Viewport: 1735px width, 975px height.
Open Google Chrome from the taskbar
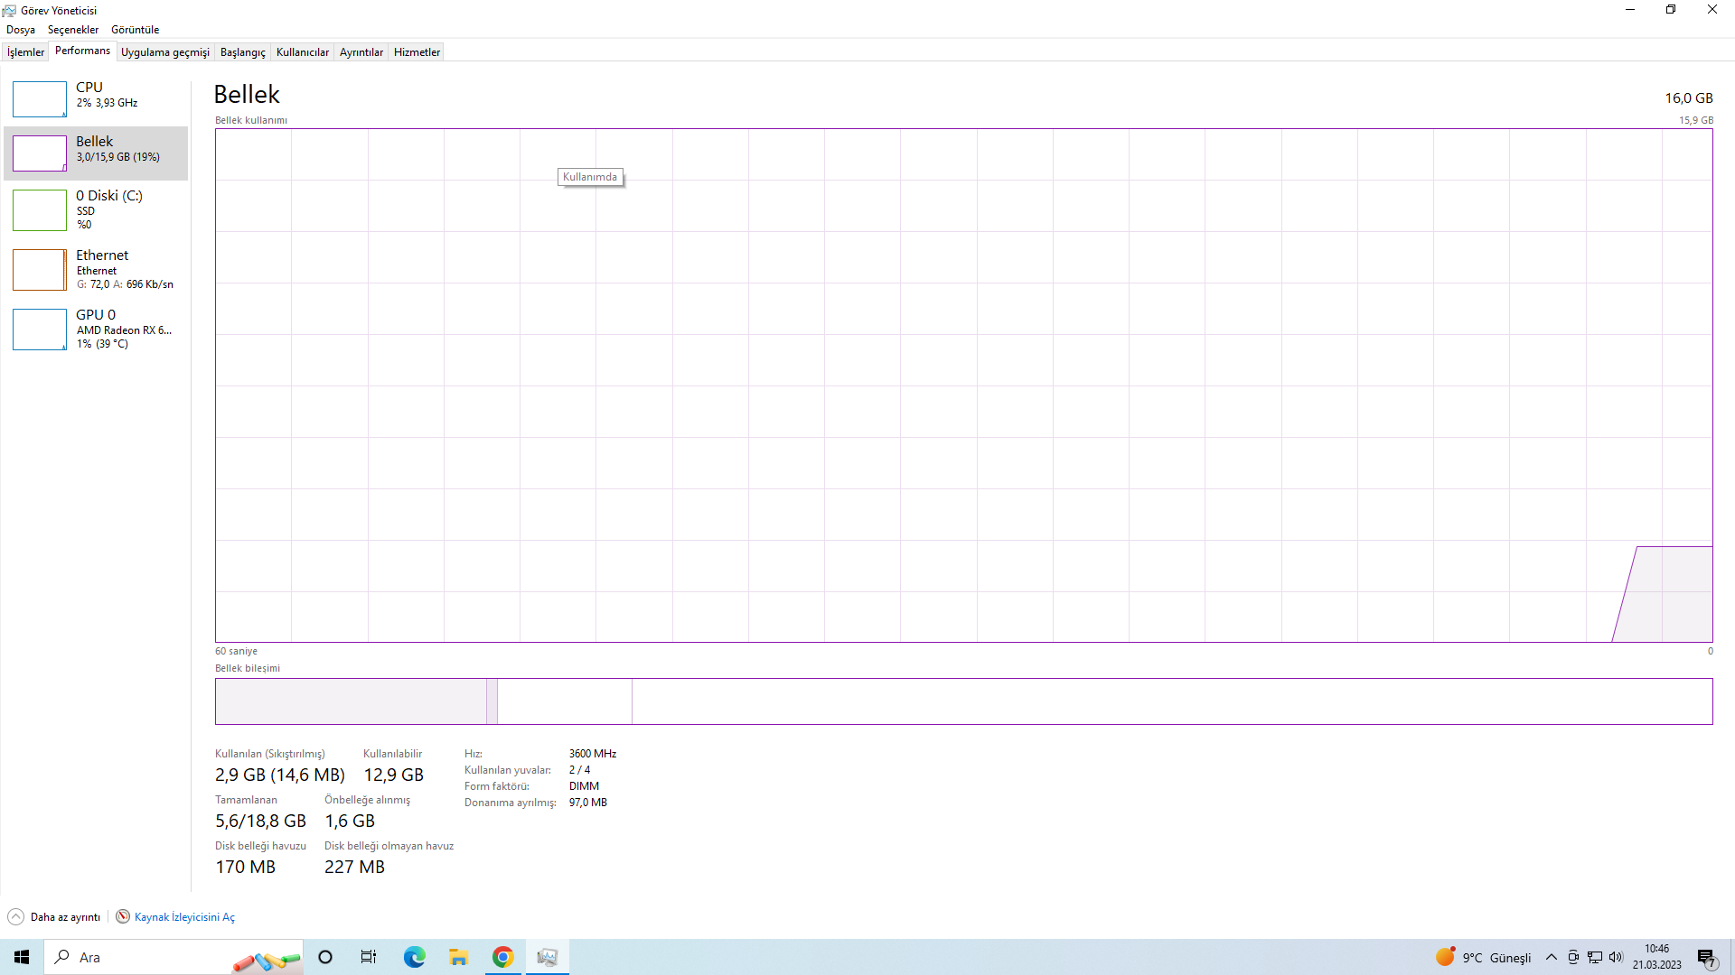point(503,957)
